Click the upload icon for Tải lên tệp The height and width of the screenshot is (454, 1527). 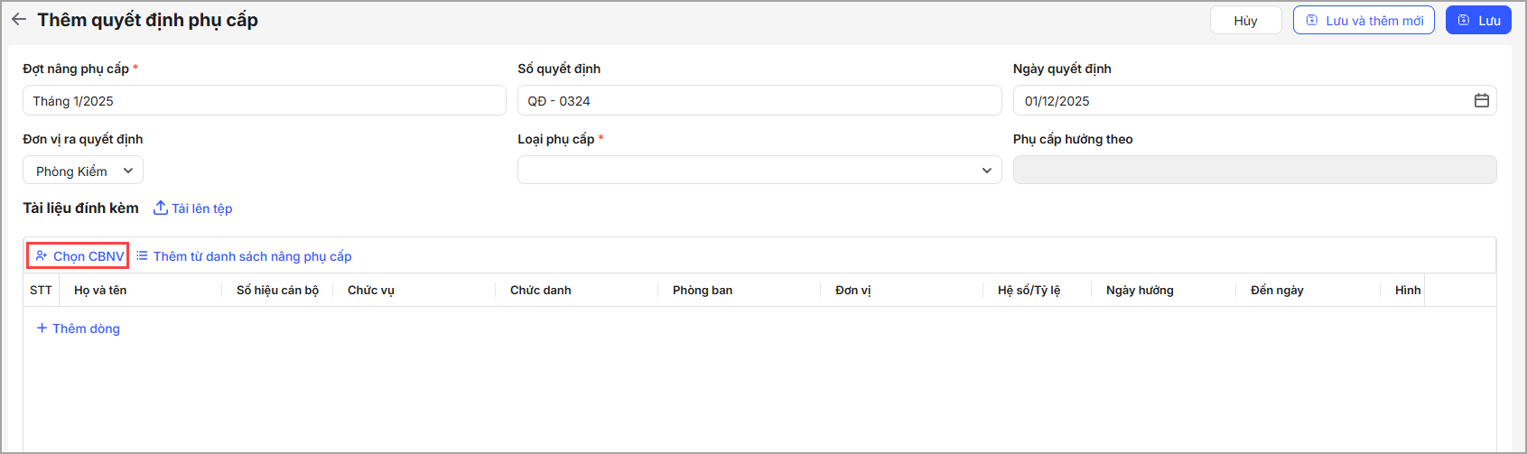click(161, 208)
